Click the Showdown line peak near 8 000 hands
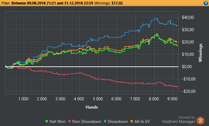The image size is (209, 126). [156, 18]
